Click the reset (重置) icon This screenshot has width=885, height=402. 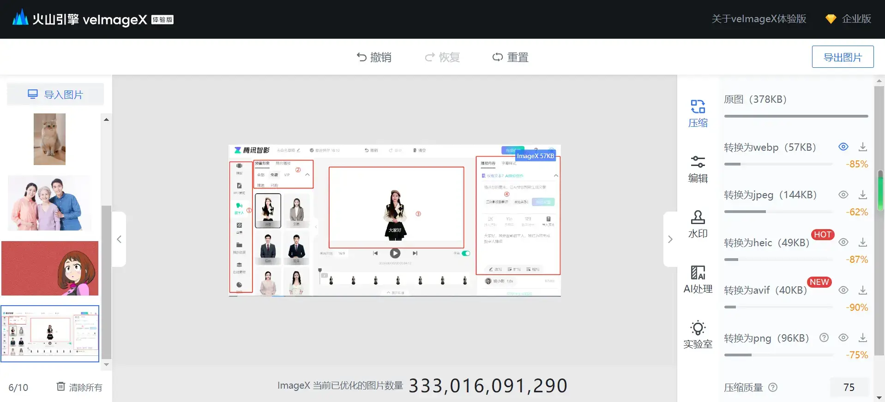498,57
